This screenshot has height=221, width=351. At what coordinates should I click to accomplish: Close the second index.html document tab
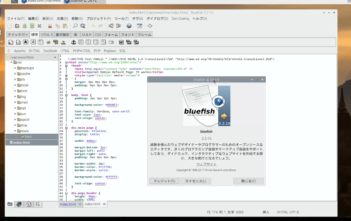pos(104,204)
